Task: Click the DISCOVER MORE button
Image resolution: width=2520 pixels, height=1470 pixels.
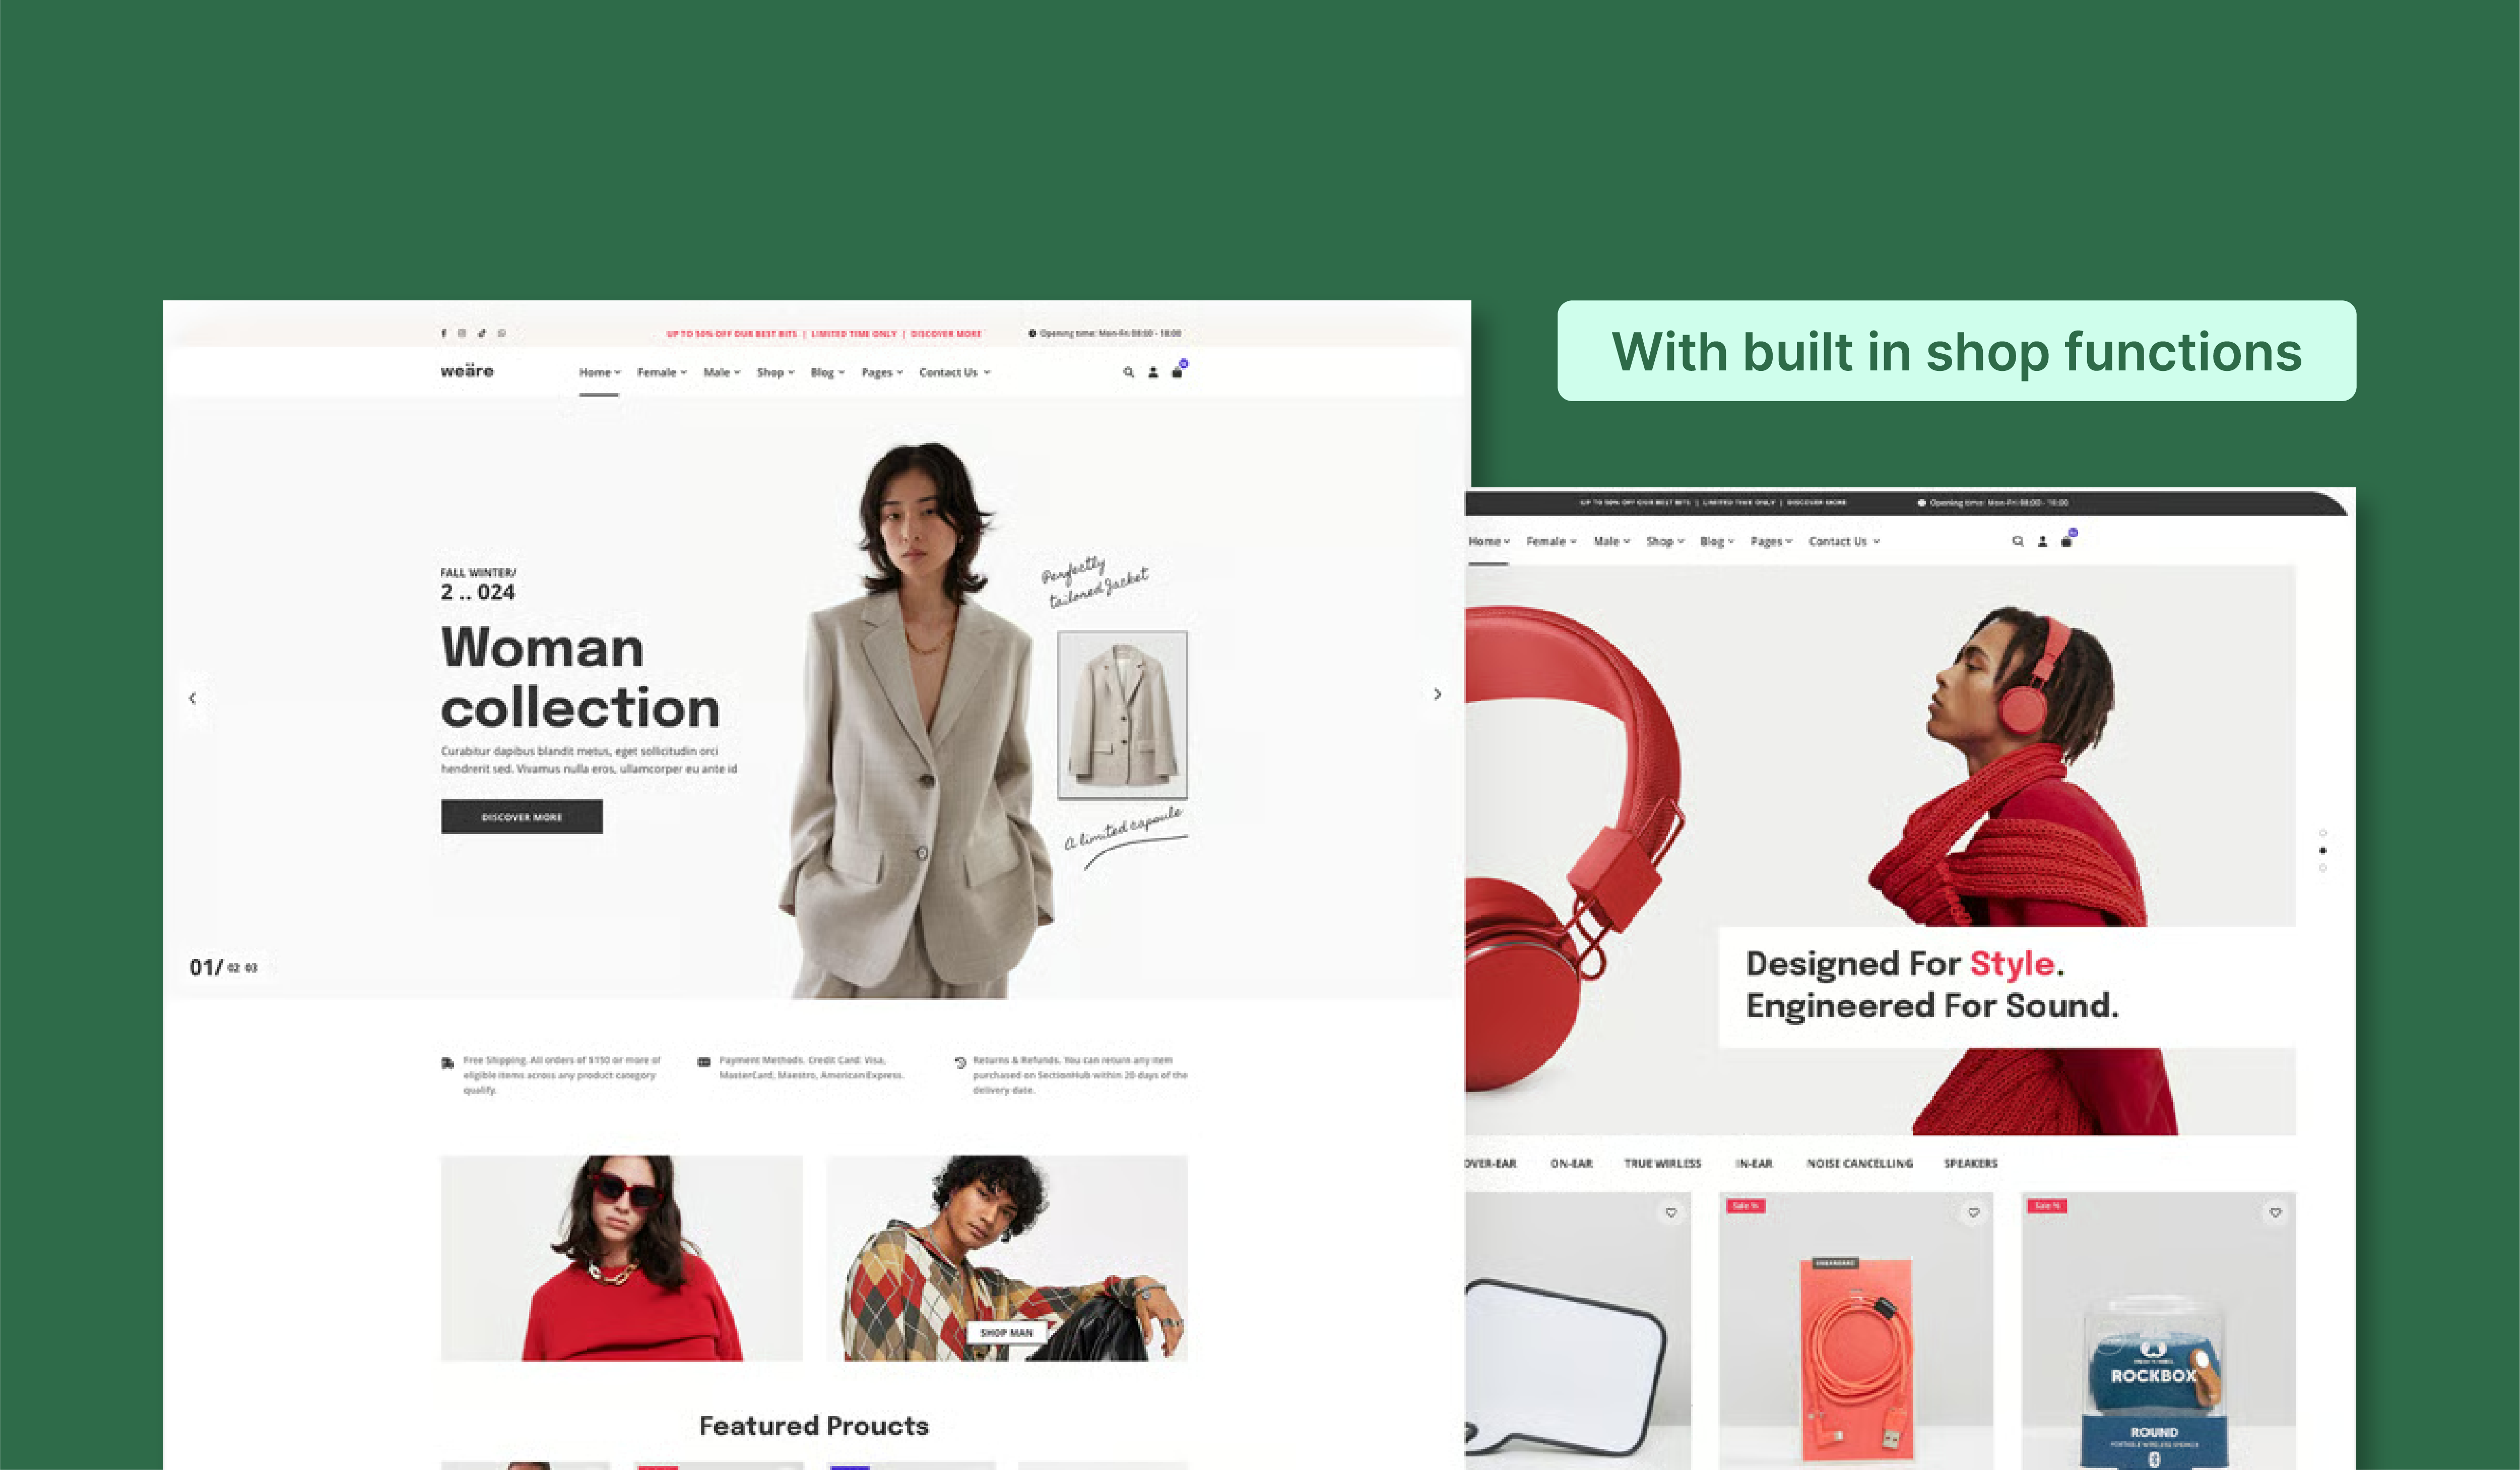Action: coord(522,817)
